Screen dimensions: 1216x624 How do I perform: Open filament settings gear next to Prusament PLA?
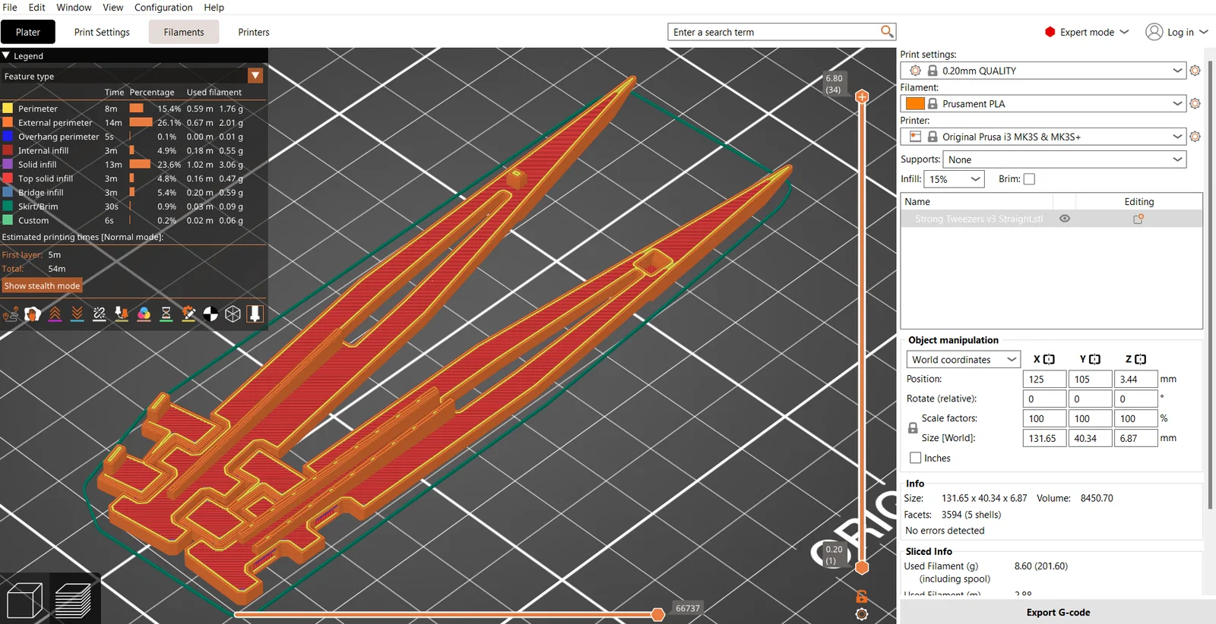[1195, 103]
